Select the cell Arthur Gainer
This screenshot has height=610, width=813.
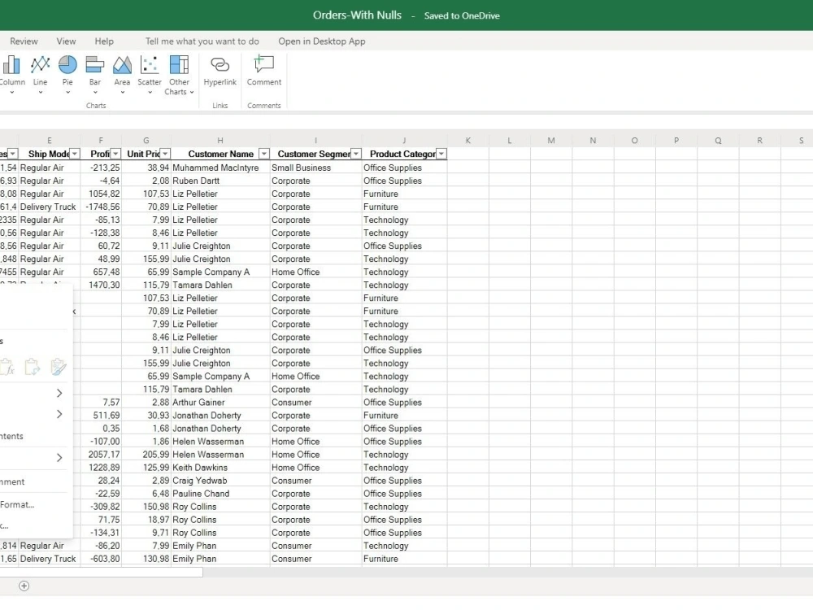[220, 402]
